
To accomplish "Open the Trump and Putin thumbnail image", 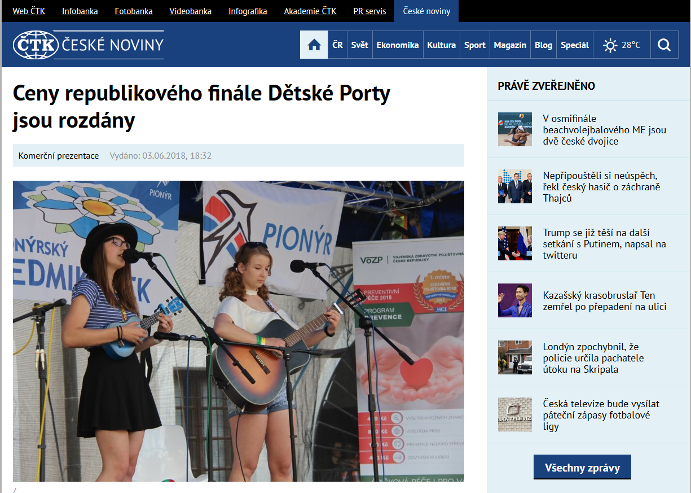I will click(514, 243).
